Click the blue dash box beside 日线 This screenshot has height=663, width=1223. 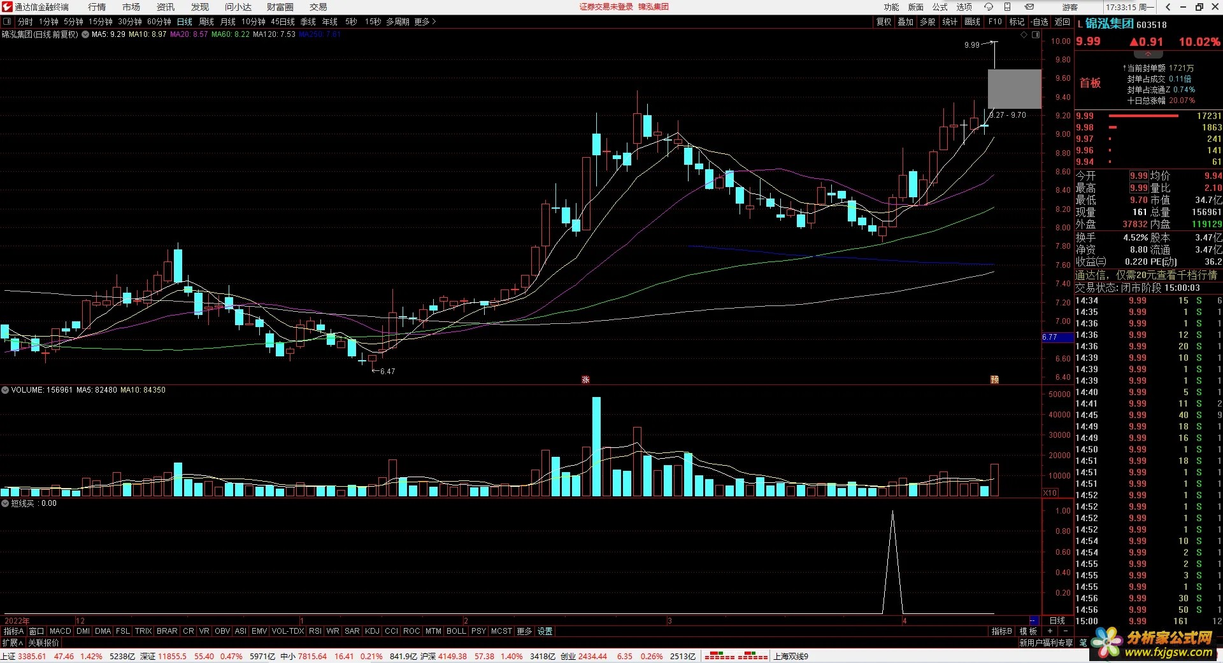tap(1034, 620)
